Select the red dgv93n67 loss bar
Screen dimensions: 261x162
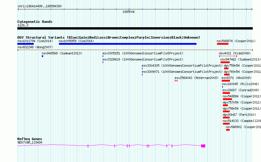coord(226,118)
